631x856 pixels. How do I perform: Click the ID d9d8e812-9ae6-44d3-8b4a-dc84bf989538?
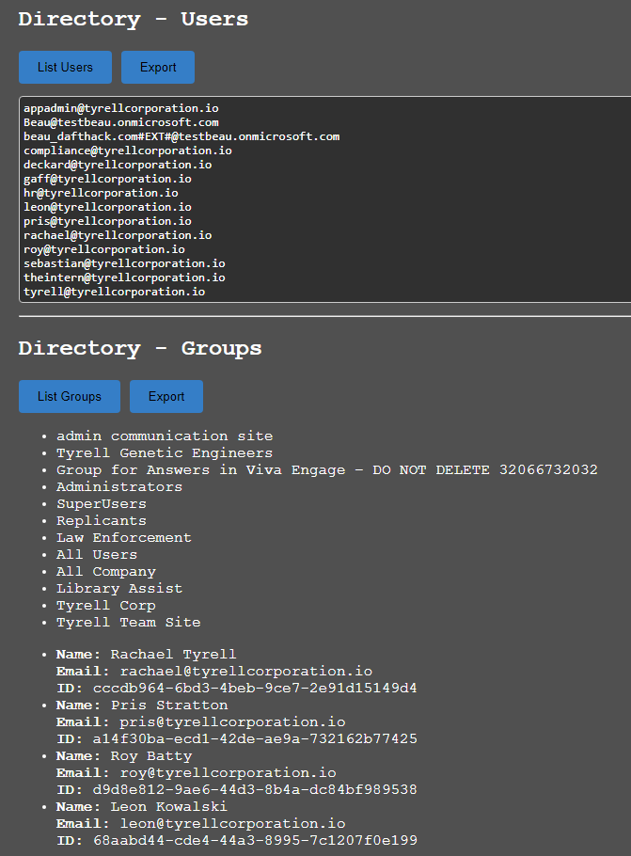(255, 789)
